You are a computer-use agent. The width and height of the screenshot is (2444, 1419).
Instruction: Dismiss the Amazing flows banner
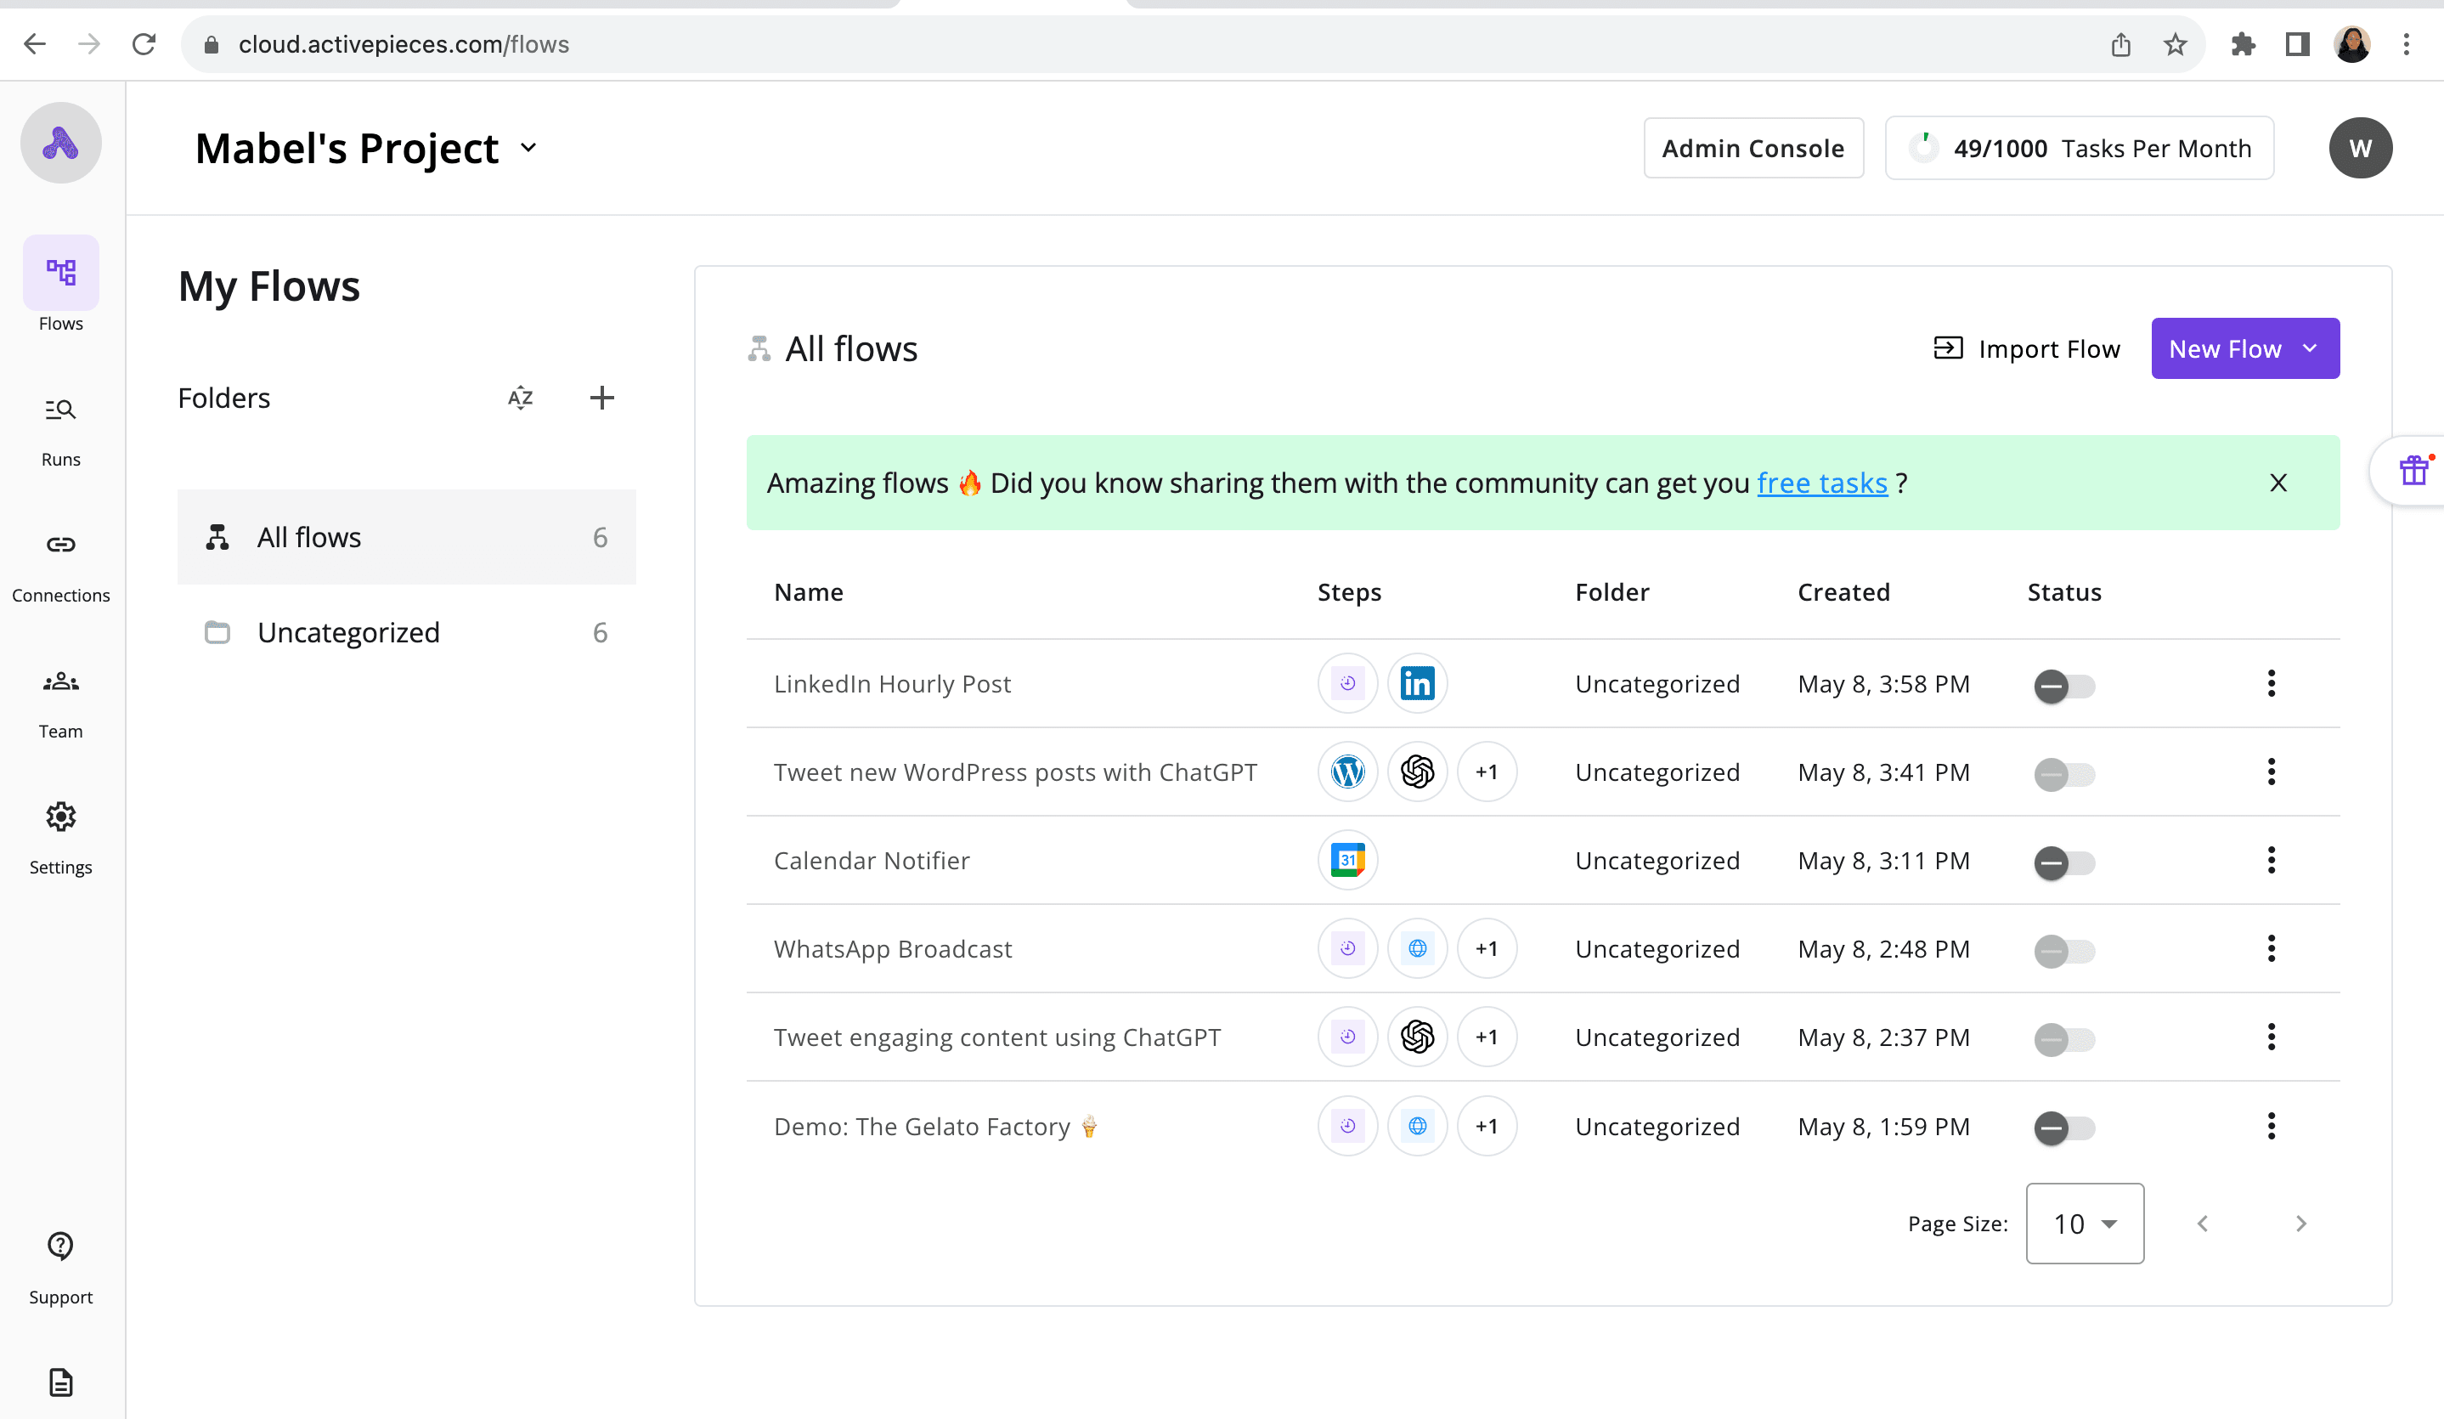point(2278,482)
